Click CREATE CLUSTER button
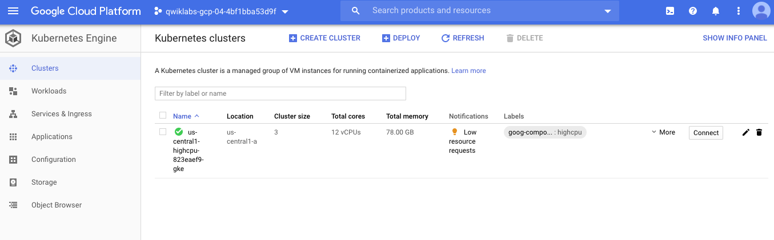This screenshot has width=774, height=240. click(324, 38)
